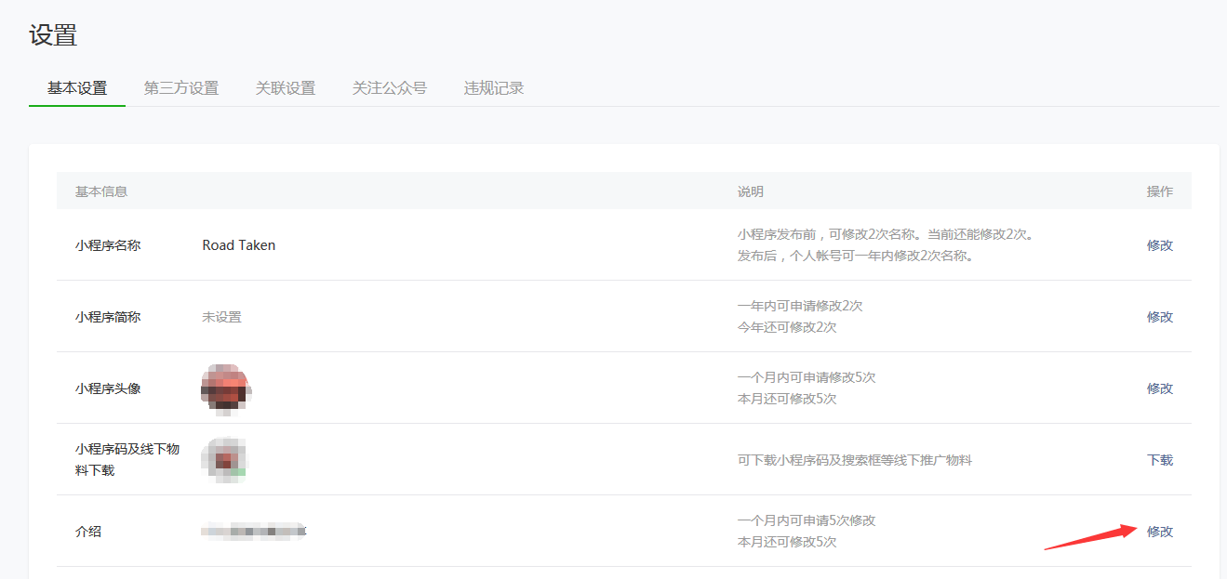
Task: Click 修改 for 小程序简称 row
Action: tap(1160, 317)
